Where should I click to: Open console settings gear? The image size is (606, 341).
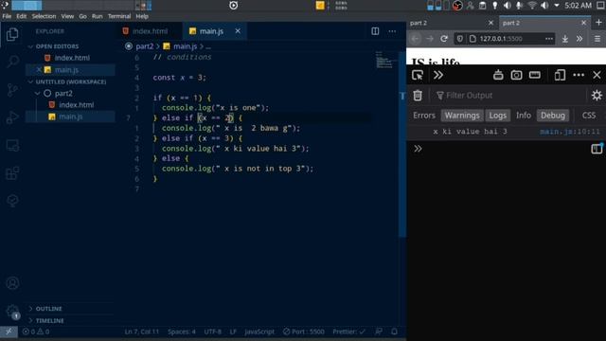click(597, 95)
